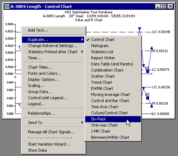Click the blue square data point near LC 0.50079
Image resolution: width=178 pixels, height=156 pixels.
148,72
